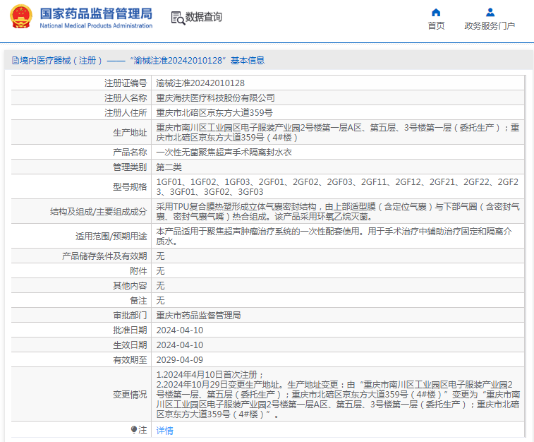This screenshot has height=442, width=534.
Task: Select 重庆海扶医疗科技股份有限公司 registrant name
Action: point(215,98)
